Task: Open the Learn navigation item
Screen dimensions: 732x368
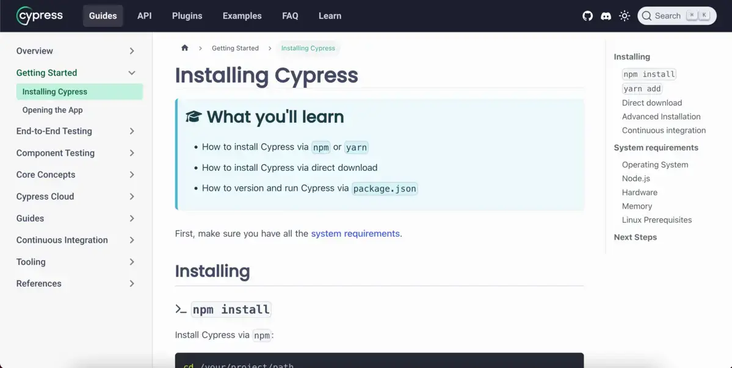Action: pos(330,16)
